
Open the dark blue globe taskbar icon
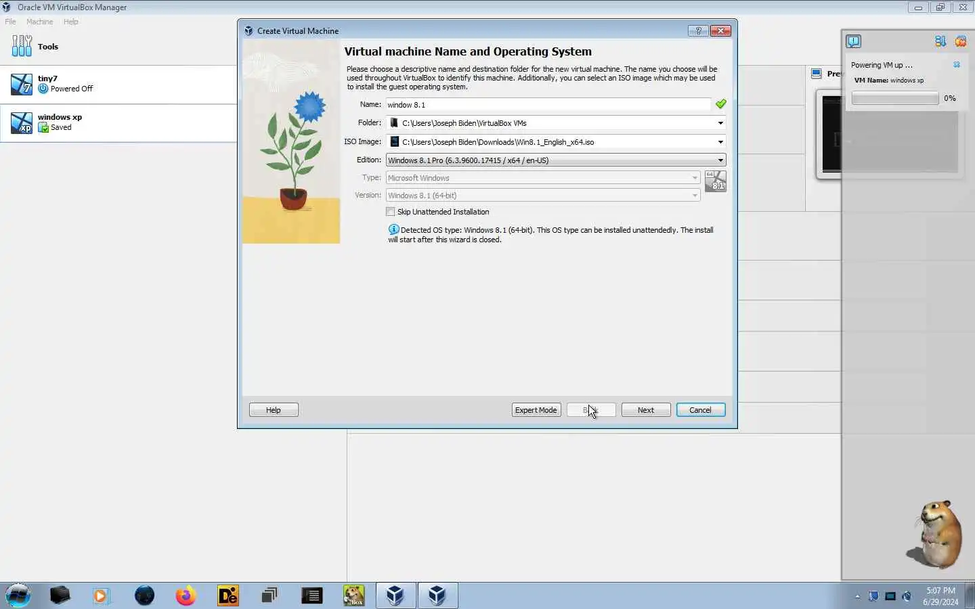[x=144, y=595]
